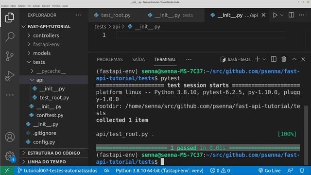The width and height of the screenshot is (311, 175).
Task: Open run options dropdown arrow
Action: pos(282,15)
